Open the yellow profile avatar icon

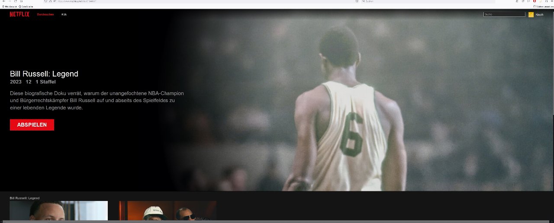(531, 15)
